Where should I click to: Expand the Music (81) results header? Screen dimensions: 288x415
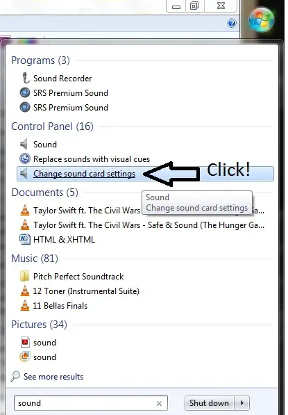[35, 259]
